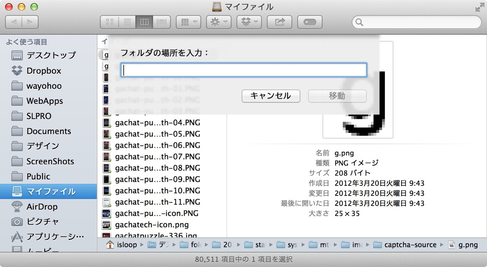This screenshot has width=487, height=267.
Task: Select the SLPRO folder in sidebar
Action: pos(48,116)
